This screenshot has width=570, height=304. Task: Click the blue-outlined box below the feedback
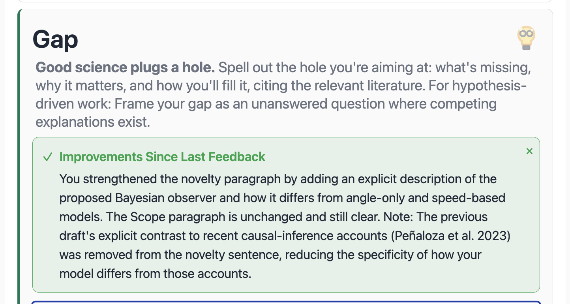point(286,302)
